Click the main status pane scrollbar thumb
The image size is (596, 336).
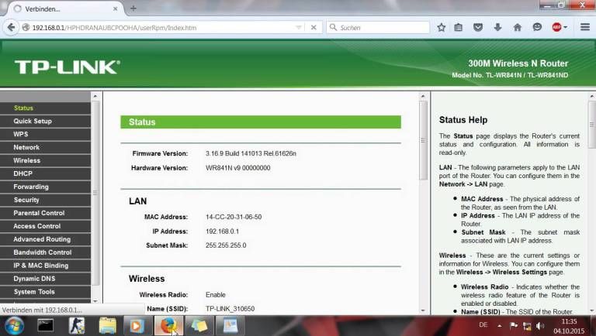pyautogui.click(x=423, y=140)
